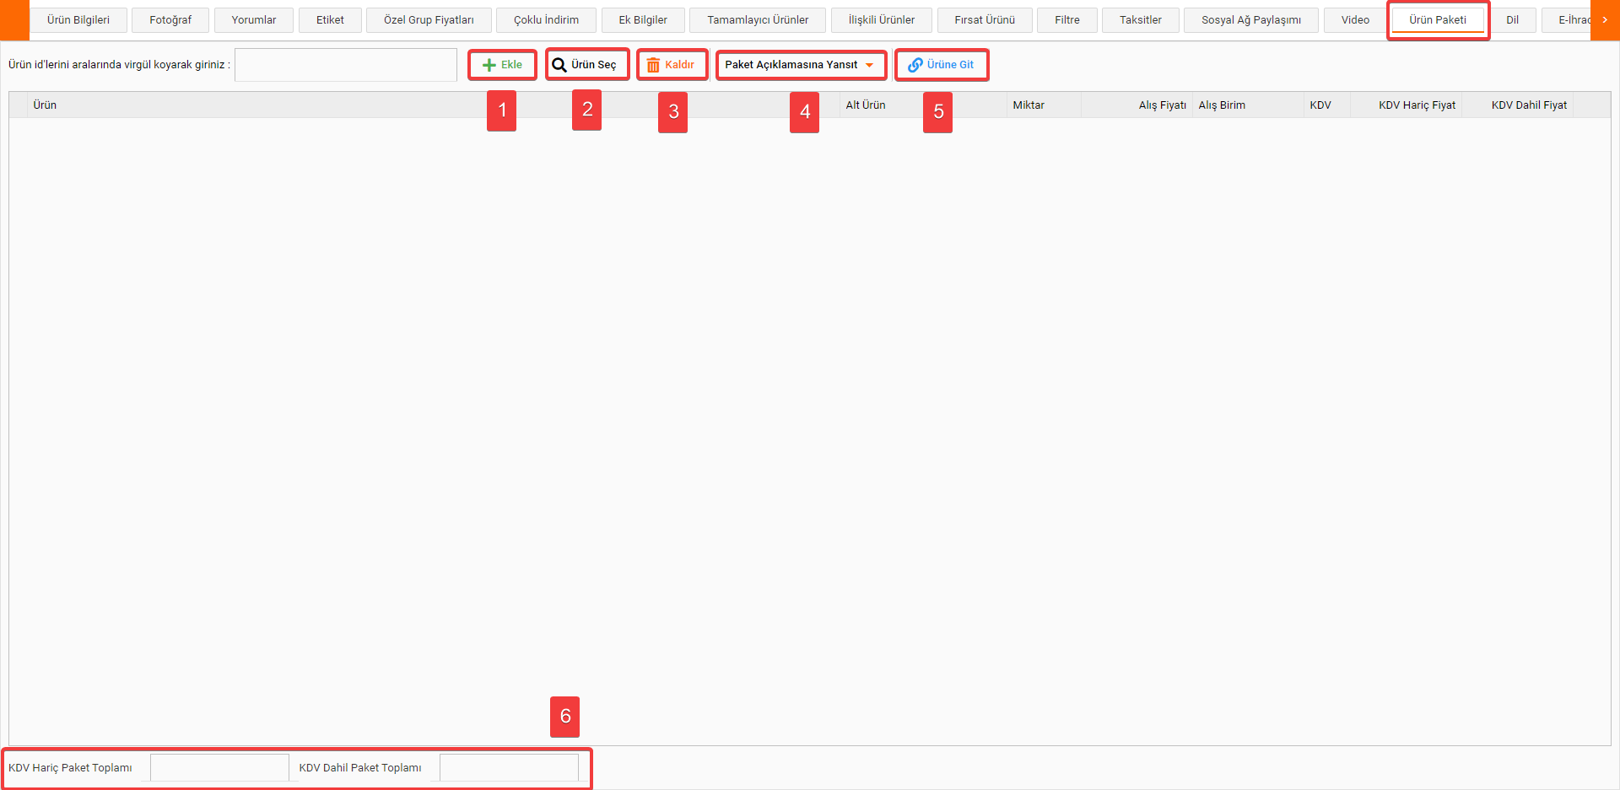Screen dimensions: 1620x790
Task: Open the Fırsat Ürünü tab
Action: pos(985,20)
